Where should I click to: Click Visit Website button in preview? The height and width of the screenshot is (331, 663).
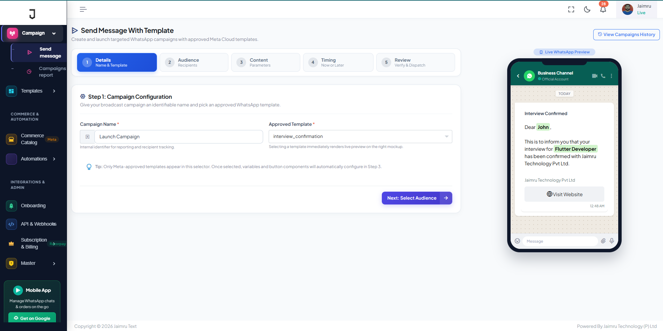click(564, 194)
